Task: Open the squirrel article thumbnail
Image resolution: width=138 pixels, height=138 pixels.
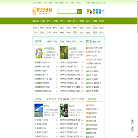Action: [x=64, y=53]
